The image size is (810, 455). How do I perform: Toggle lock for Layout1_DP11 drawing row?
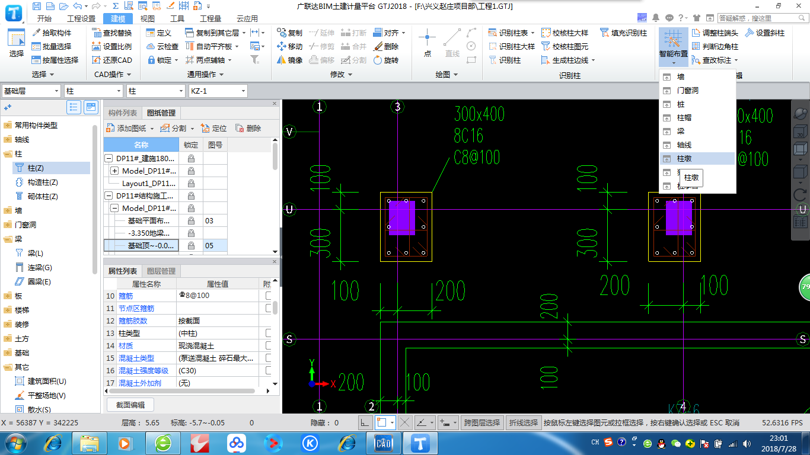(x=191, y=184)
